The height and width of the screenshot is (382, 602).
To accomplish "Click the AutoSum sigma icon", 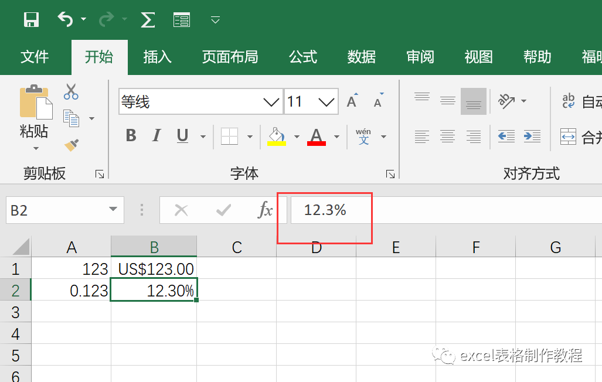I will point(148,19).
